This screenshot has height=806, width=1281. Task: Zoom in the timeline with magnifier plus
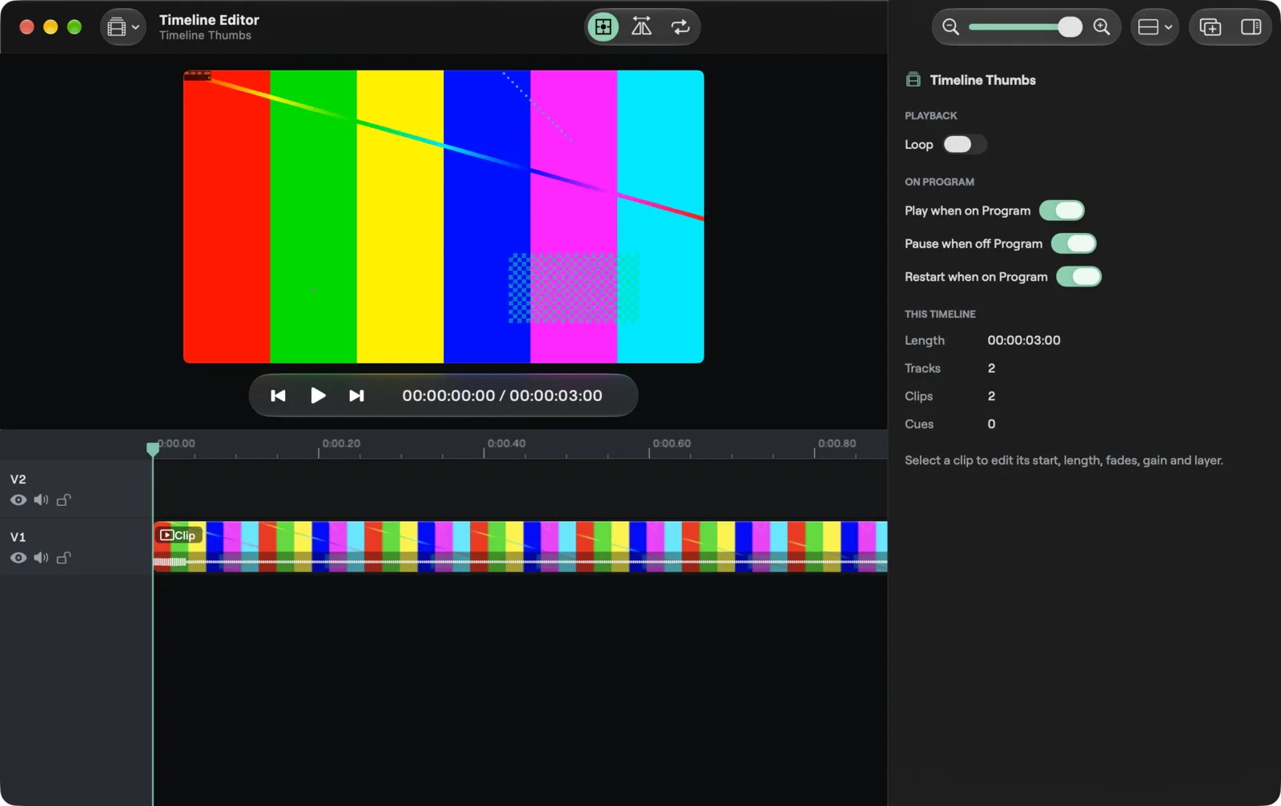[x=1102, y=27]
